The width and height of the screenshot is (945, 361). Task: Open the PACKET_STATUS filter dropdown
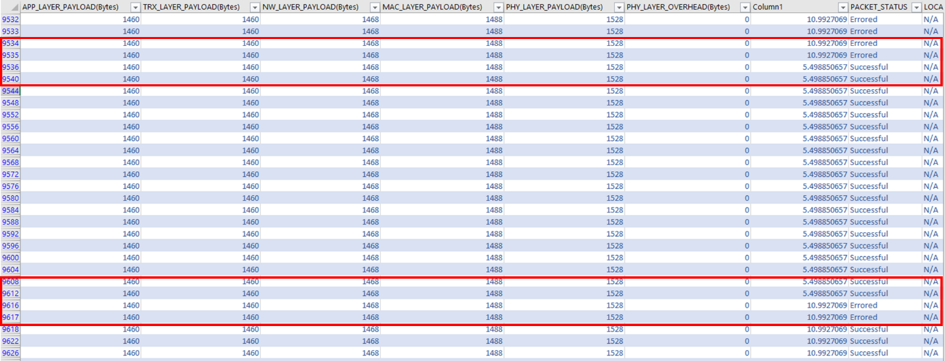tap(916, 7)
